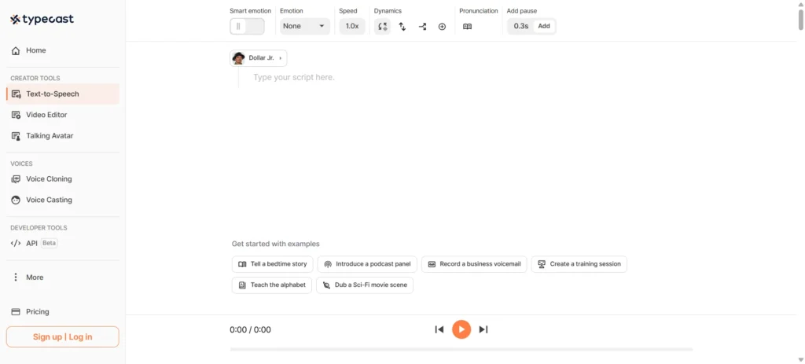This screenshot has height=364, width=805.
Task: Select Text-to-Speech in Creator Tools
Action: [x=63, y=94]
